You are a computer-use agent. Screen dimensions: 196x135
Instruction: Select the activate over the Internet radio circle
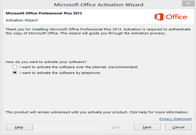point(15,67)
